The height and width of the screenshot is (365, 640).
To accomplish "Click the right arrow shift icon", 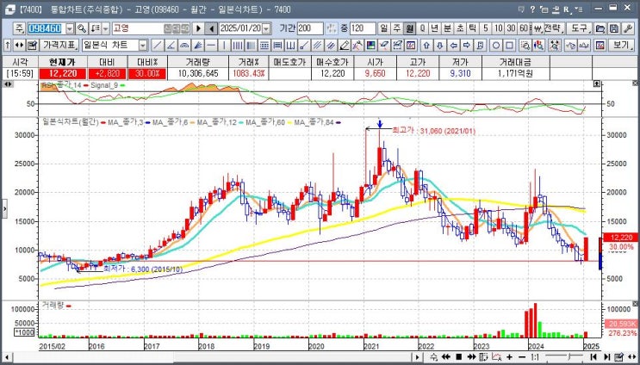I will (467, 46).
